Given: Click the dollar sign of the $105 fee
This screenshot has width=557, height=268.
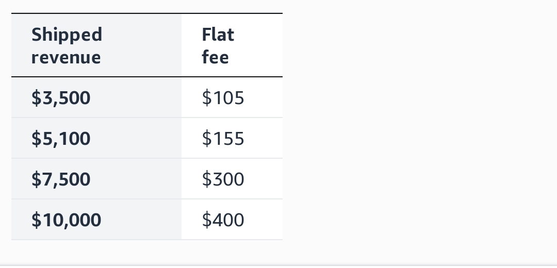Looking at the screenshot, I should (x=207, y=97).
